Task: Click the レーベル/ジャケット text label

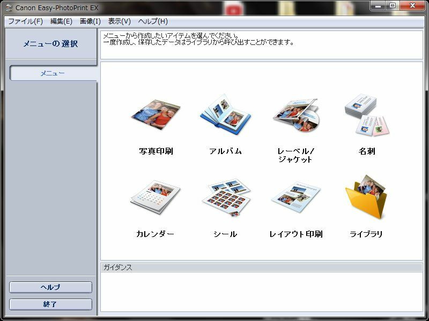Action: click(x=296, y=155)
